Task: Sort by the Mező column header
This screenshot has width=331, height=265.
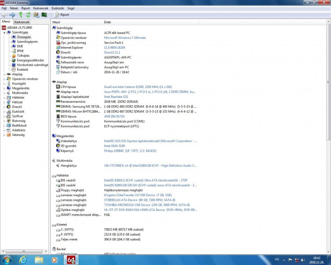Action: [x=76, y=22]
